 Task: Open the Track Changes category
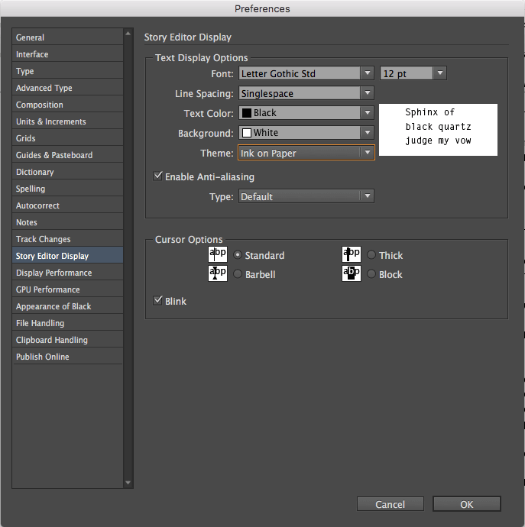67,239
